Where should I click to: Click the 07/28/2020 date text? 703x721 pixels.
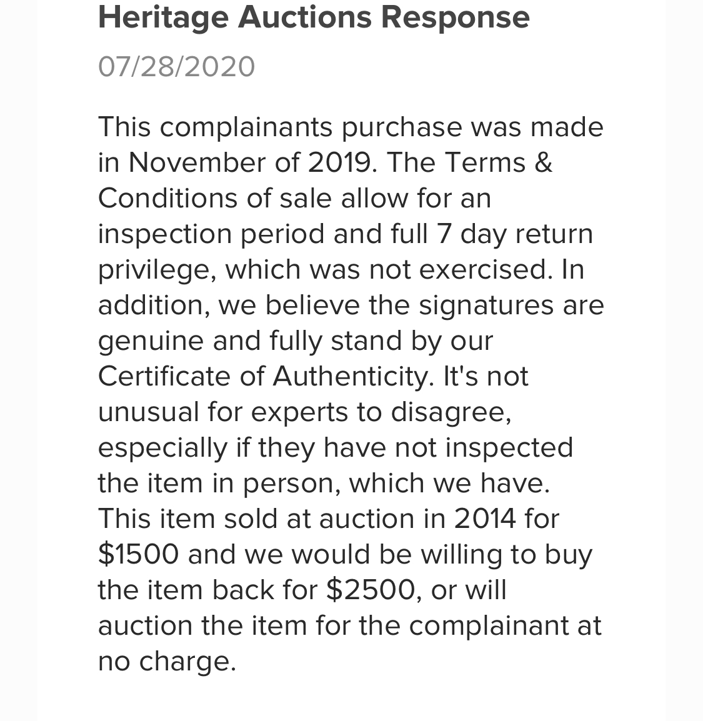177,67
